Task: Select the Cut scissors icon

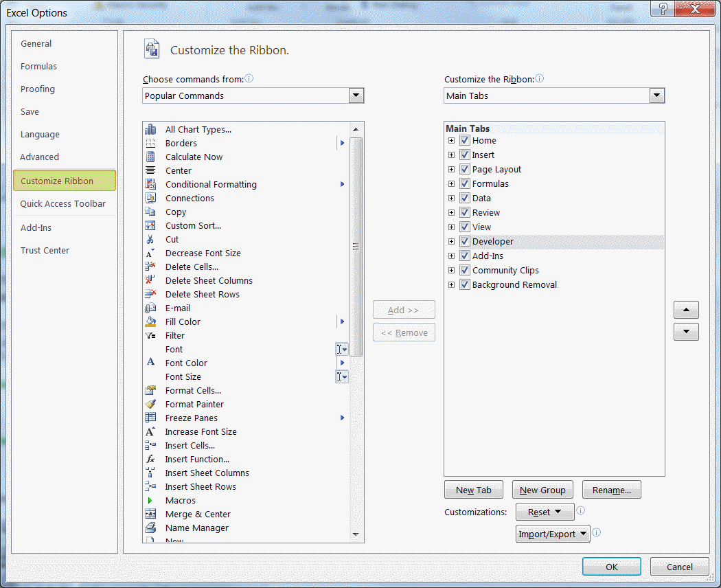Action: [x=150, y=239]
